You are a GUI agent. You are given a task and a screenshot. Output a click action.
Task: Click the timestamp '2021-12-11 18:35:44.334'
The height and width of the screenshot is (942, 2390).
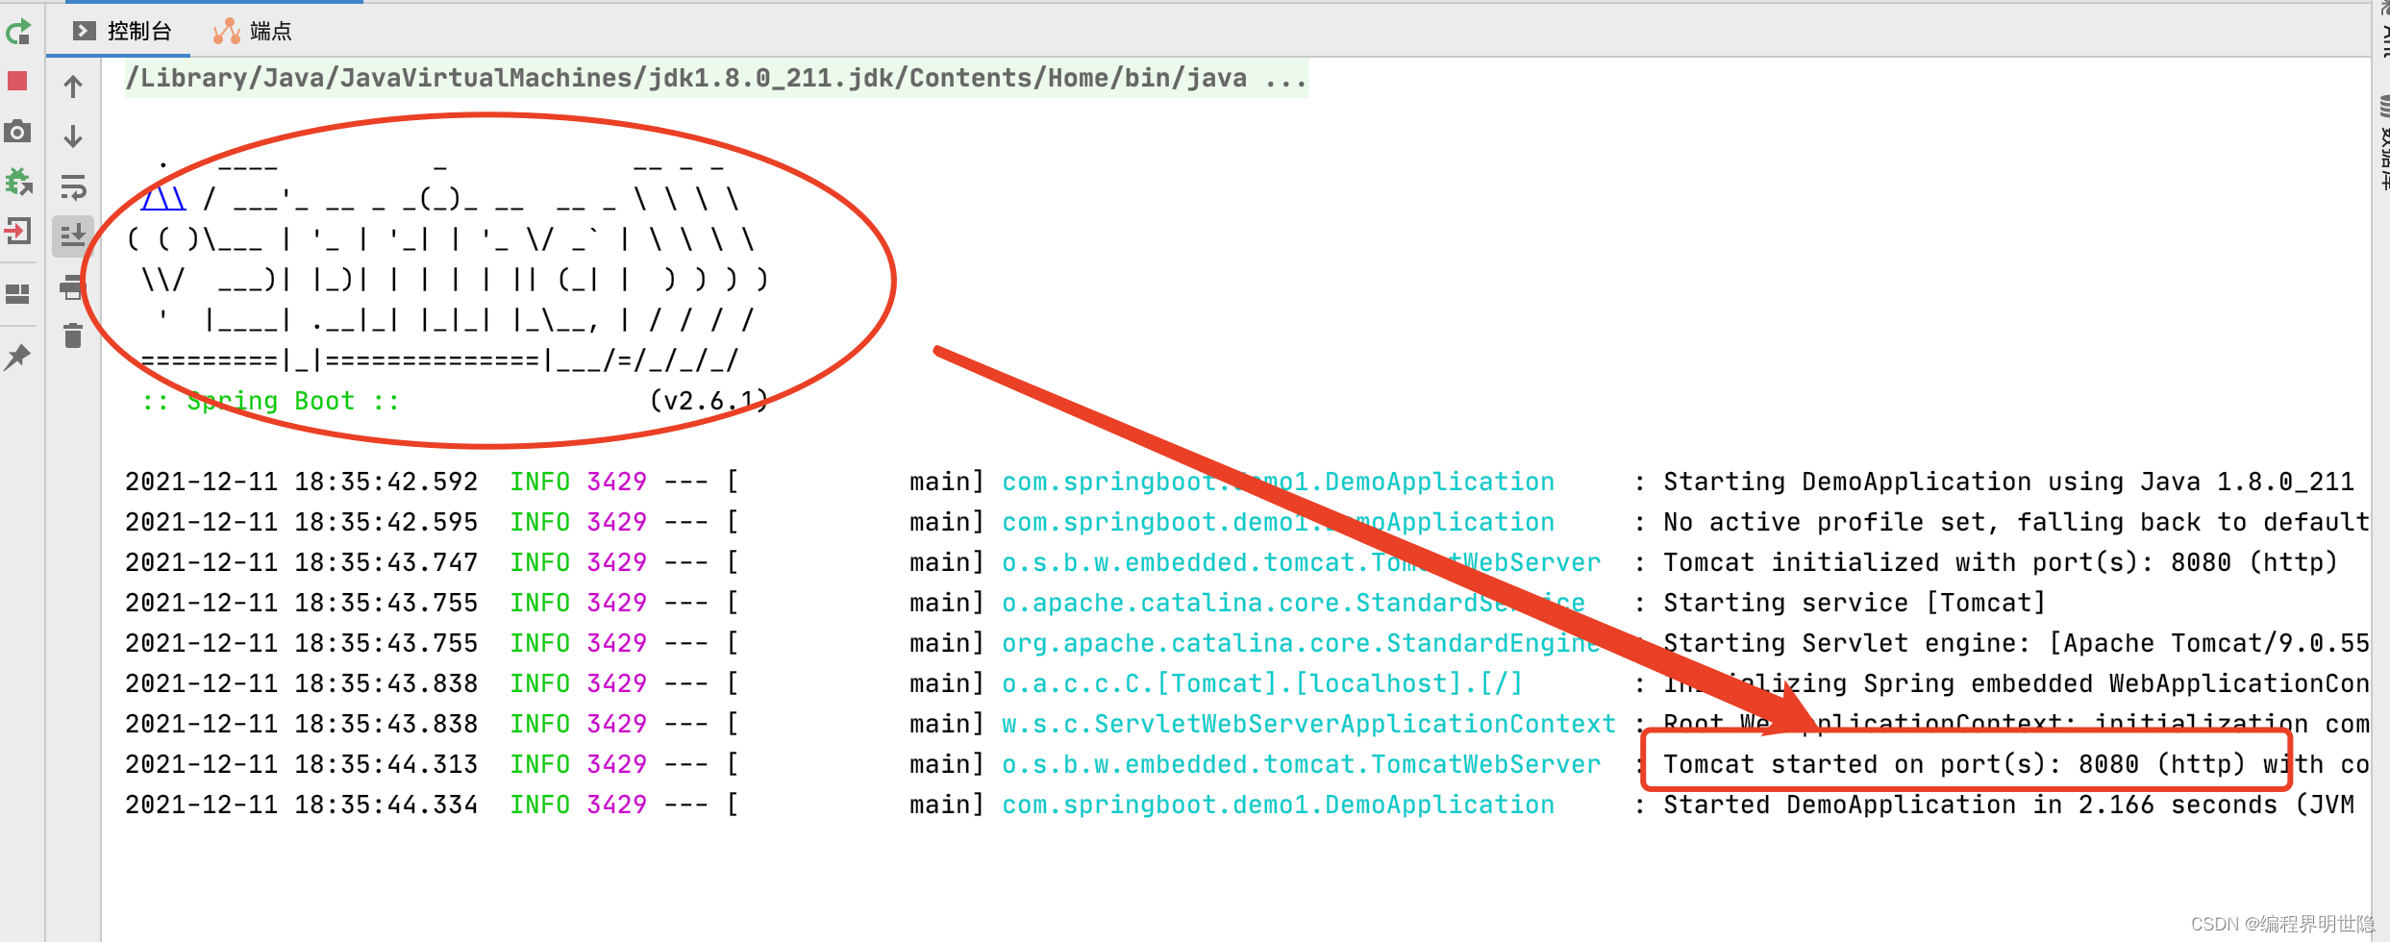(x=301, y=805)
